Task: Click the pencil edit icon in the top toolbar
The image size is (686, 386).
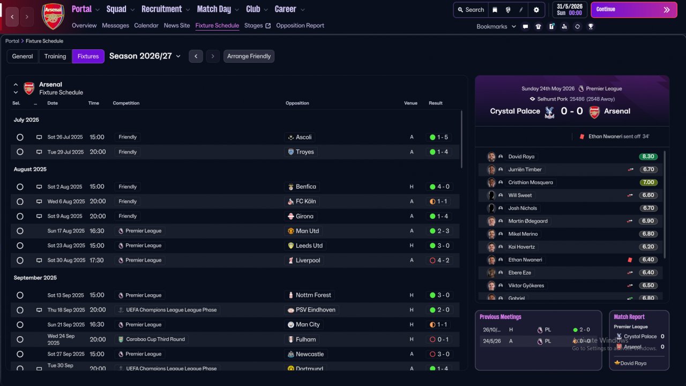Action: coord(520,10)
